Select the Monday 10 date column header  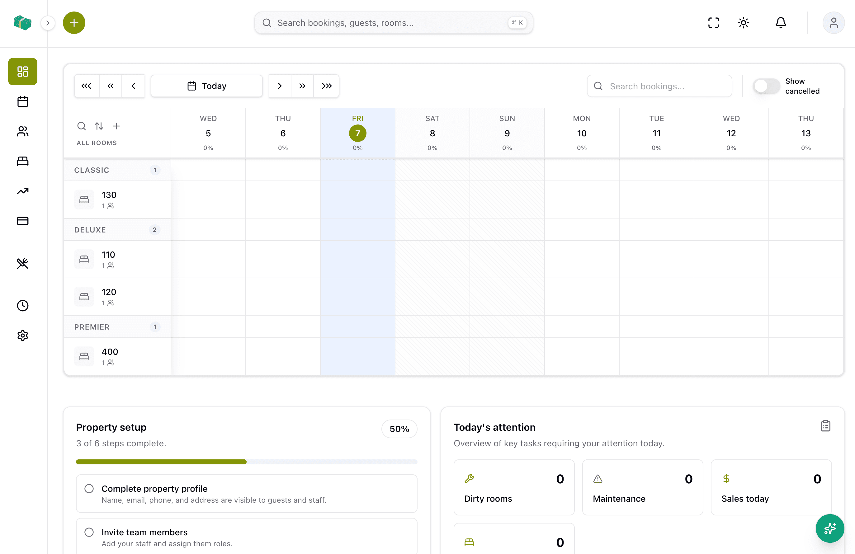point(582,133)
